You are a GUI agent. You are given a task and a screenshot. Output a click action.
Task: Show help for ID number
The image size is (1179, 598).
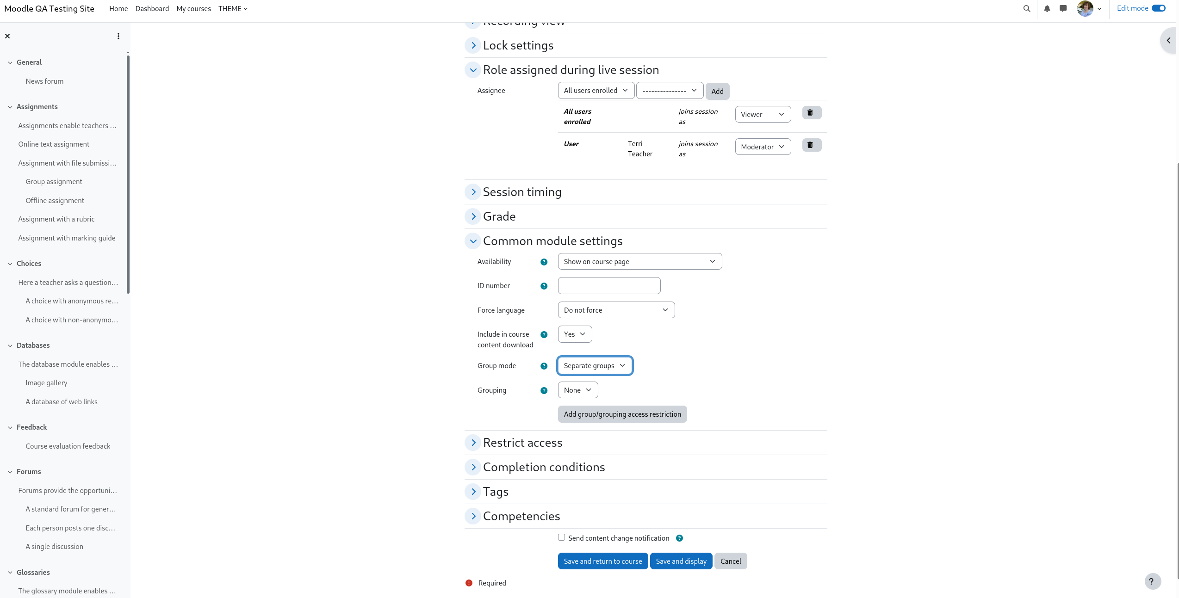click(x=544, y=286)
